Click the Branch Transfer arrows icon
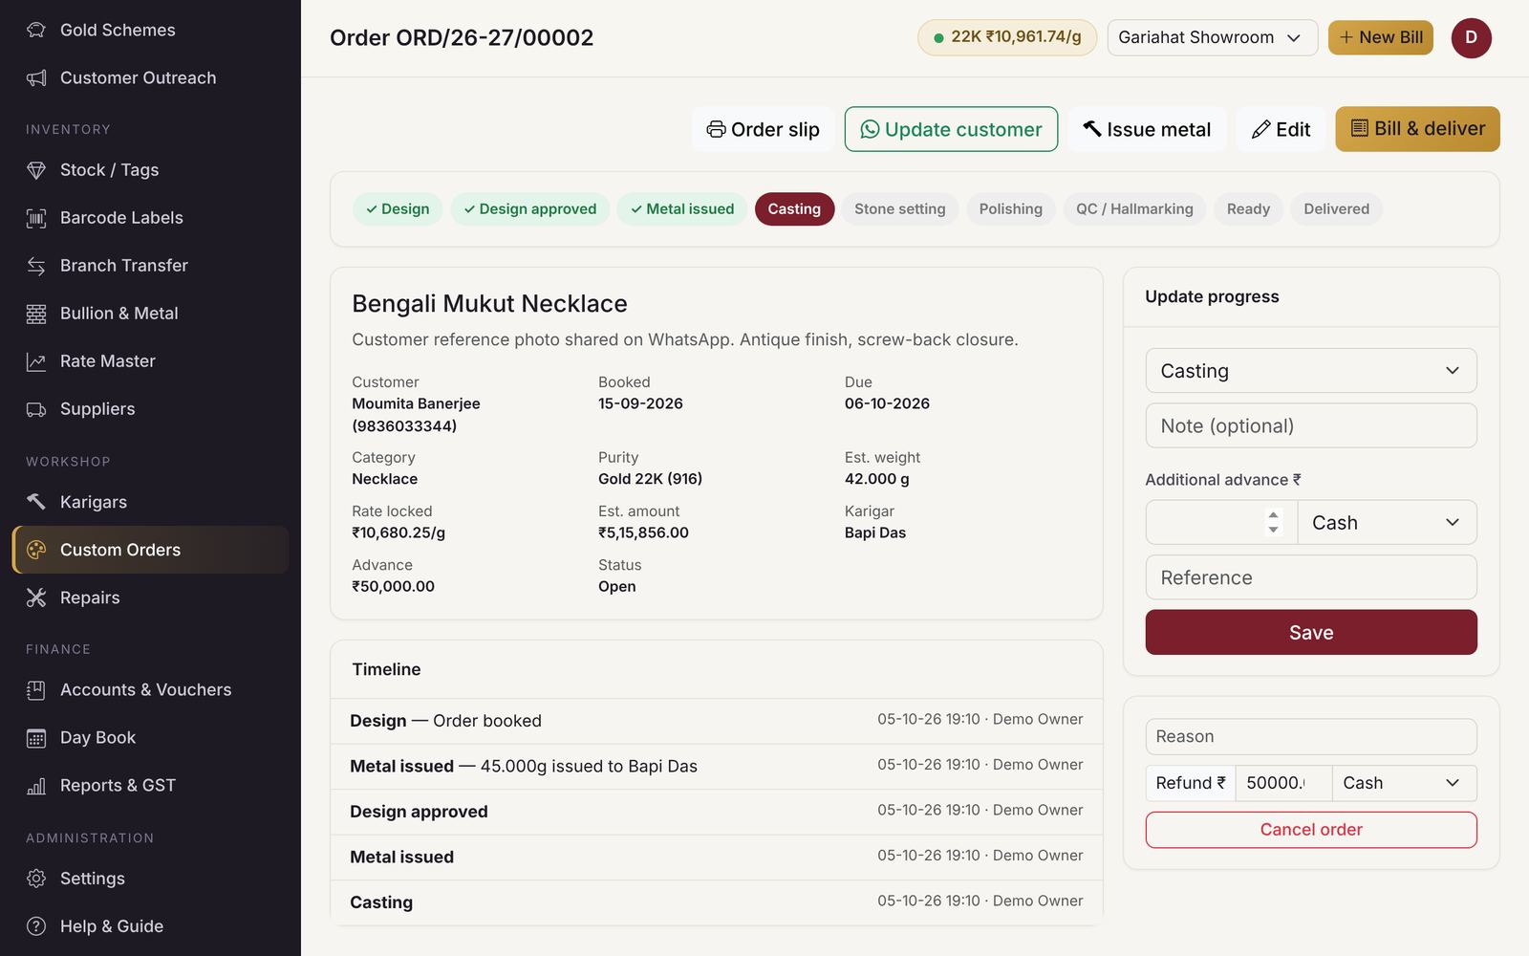Image resolution: width=1529 pixels, height=956 pixels. [36, 266]
